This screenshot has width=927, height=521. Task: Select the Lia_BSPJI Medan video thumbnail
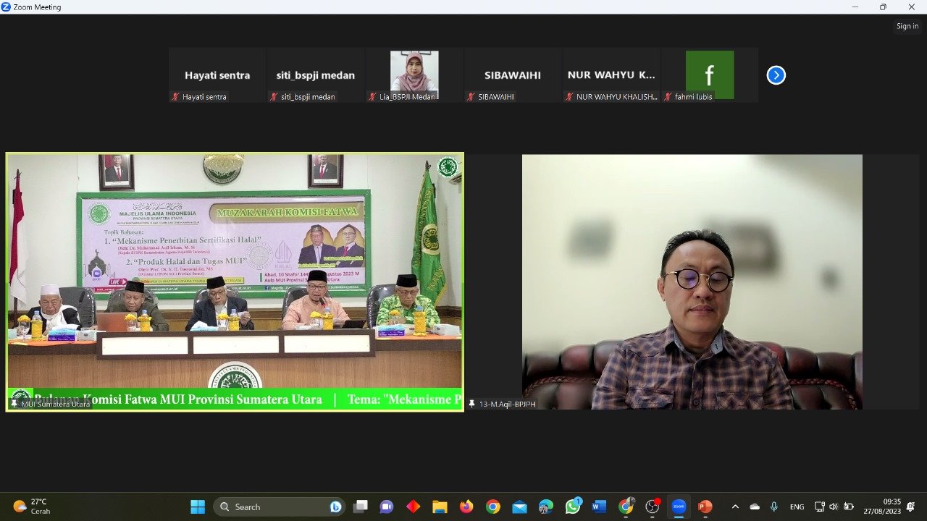click(x=414, y=72)
